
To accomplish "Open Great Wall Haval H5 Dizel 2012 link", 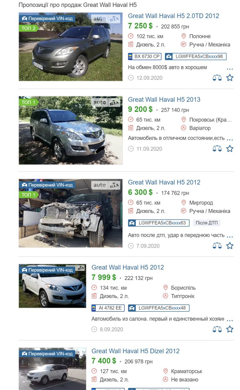I will [136, 351].
